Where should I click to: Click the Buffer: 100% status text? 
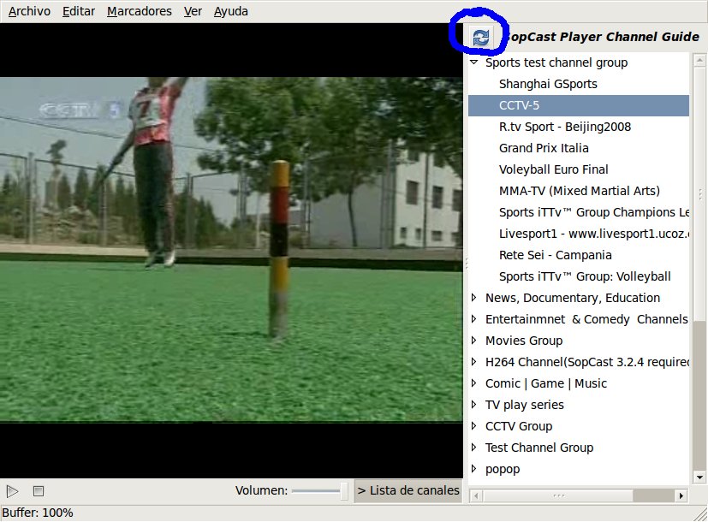[x=38, y=513]
